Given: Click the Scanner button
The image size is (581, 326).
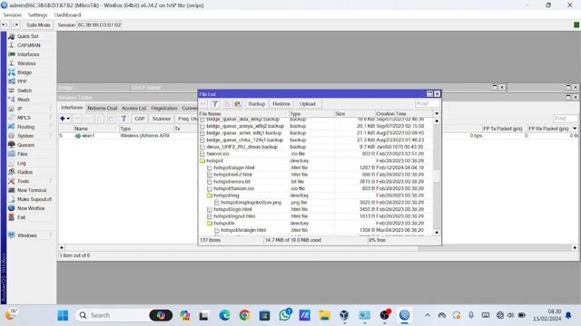Looking at the screenshot, I should click(x=162, y=119).
